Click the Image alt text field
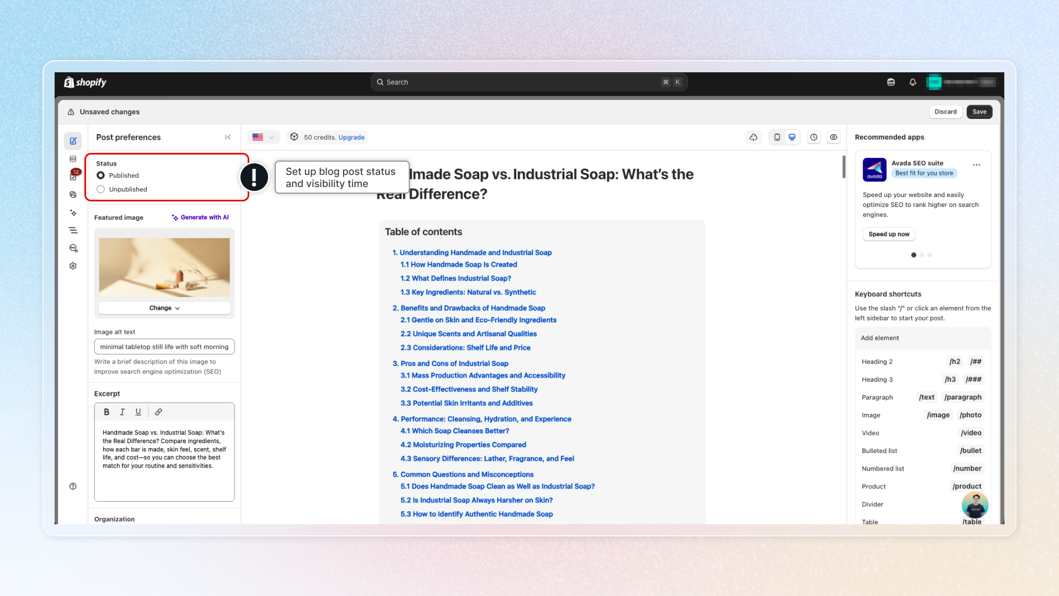 (164, 347)
